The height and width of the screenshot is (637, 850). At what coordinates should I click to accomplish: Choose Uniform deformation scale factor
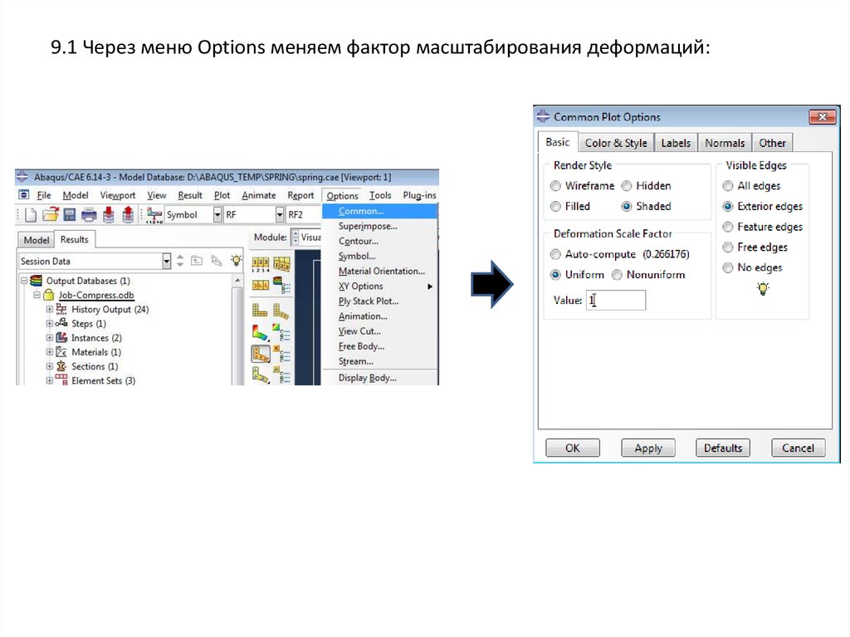point(555,275)
